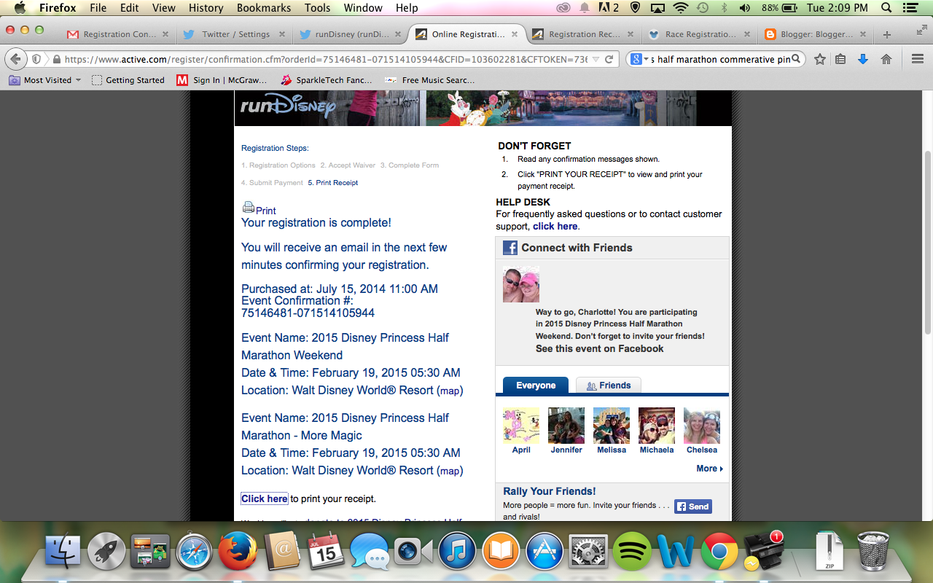Screen dimensions: 933x583
Task: Open the map link for More Magic event
Action: (x=450, y=471)
